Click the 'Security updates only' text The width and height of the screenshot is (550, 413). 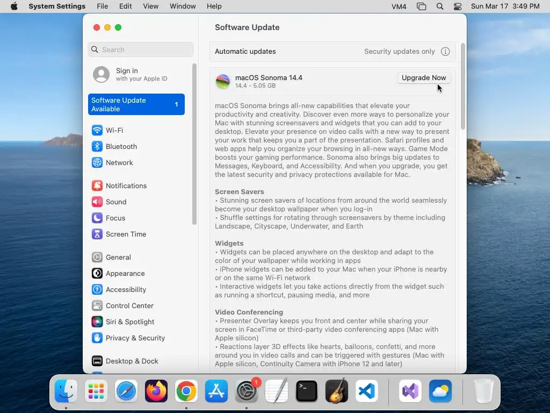tap(400, 52)
